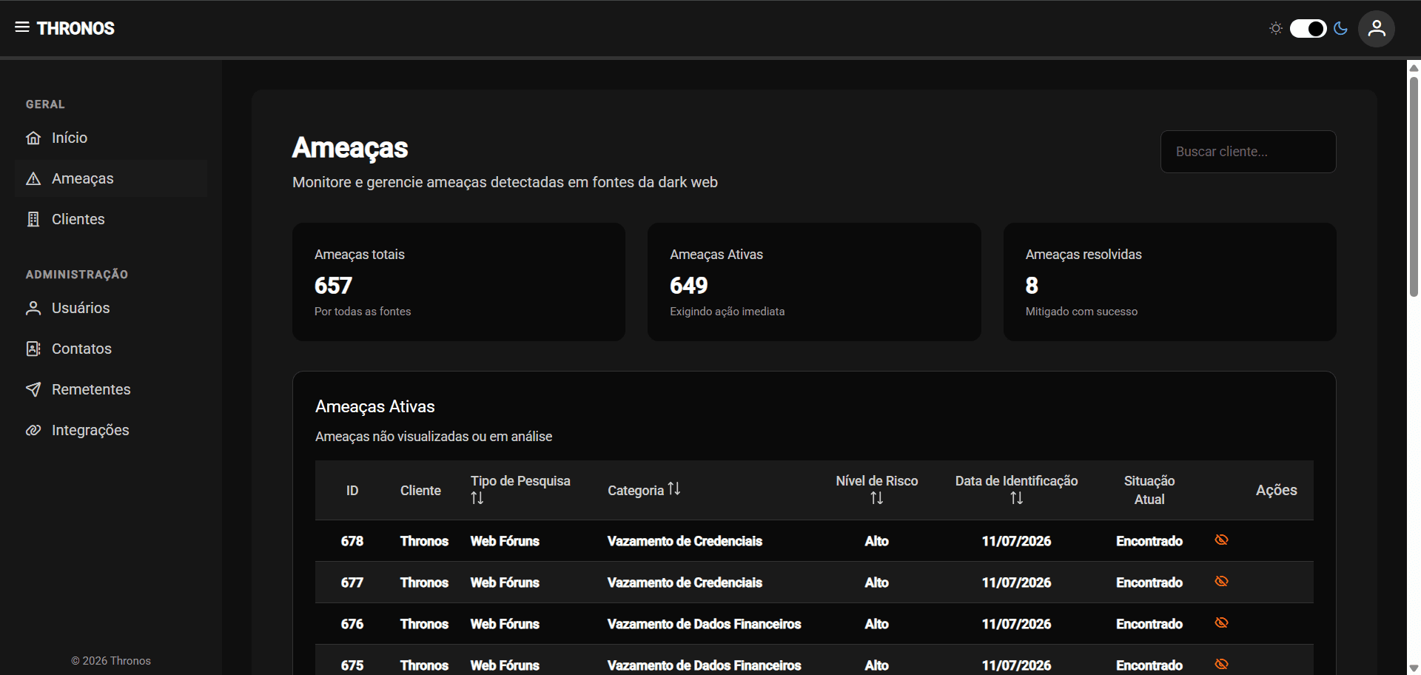1421x675 pixels.
Task: Click the Ameaças warning triangle icon
Action: coord(33,178)
